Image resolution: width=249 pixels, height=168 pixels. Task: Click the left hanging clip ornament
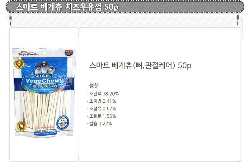11,21
